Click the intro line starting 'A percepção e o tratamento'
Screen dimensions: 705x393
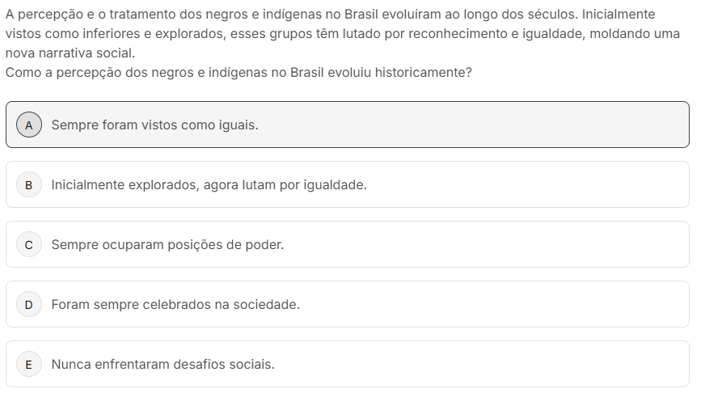[x=331, y=15]
